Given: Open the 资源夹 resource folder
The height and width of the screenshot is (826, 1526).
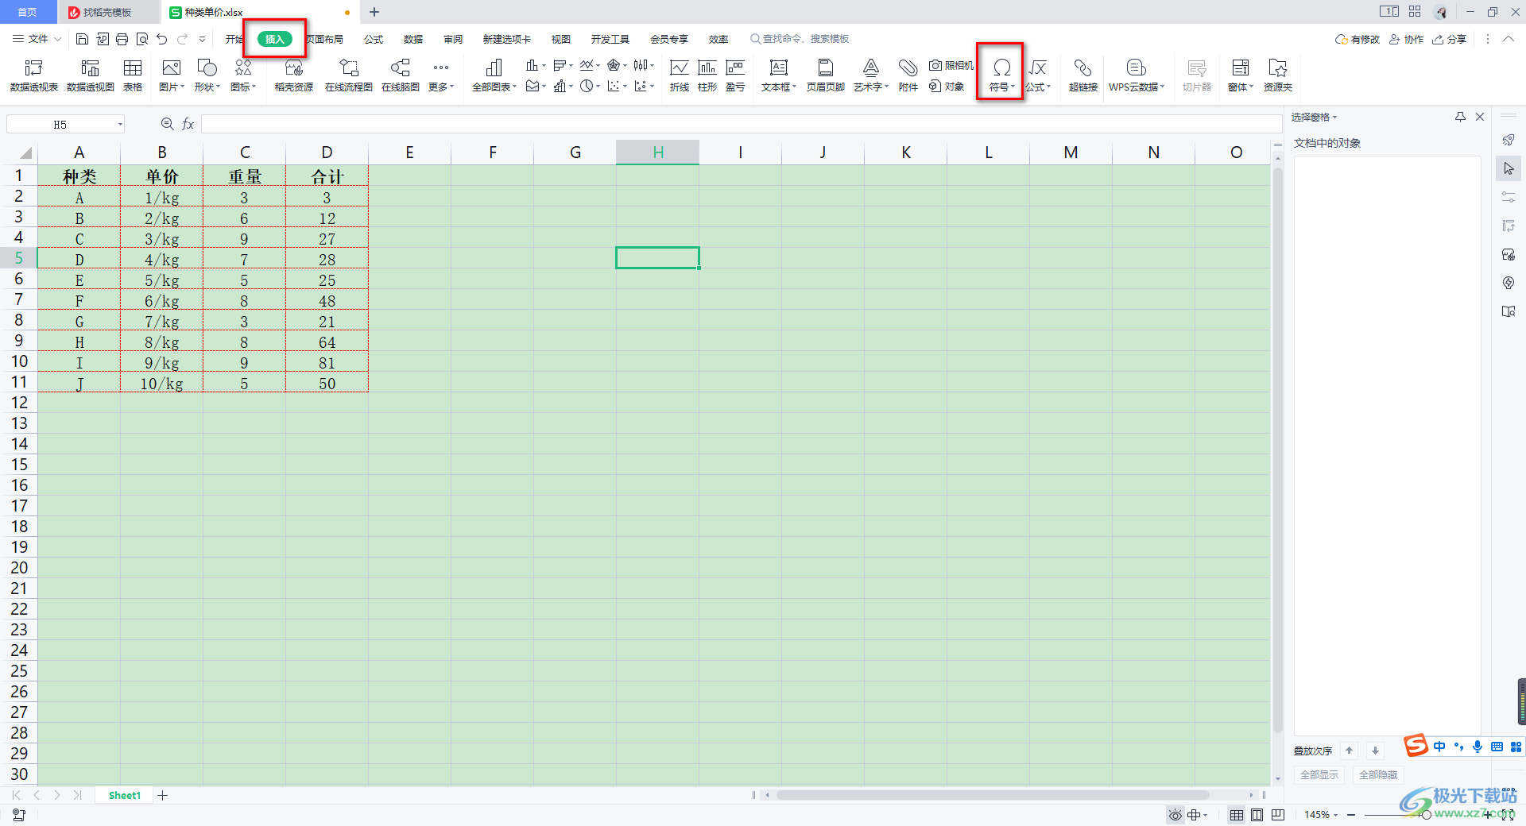Looking at the screenshot, I should click(1278, 75).
